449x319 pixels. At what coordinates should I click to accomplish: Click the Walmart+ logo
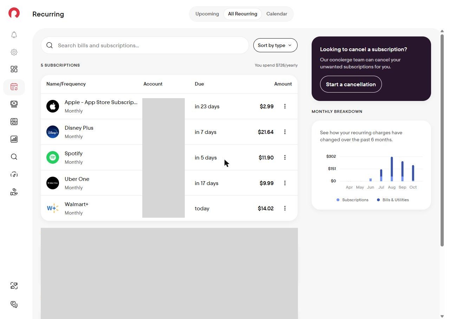tap(53, 208)
